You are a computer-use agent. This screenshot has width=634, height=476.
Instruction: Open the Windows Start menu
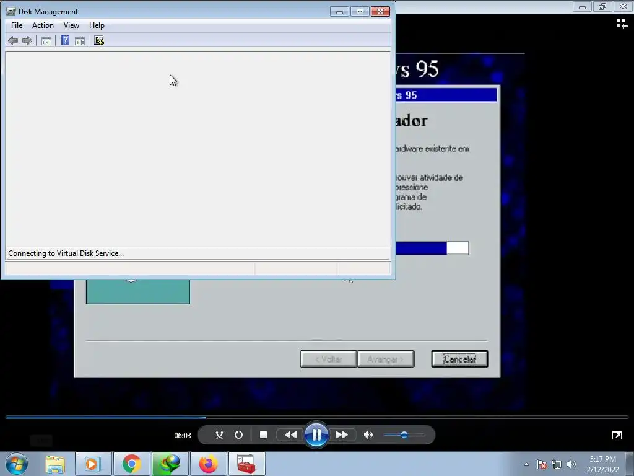[17, 464]
